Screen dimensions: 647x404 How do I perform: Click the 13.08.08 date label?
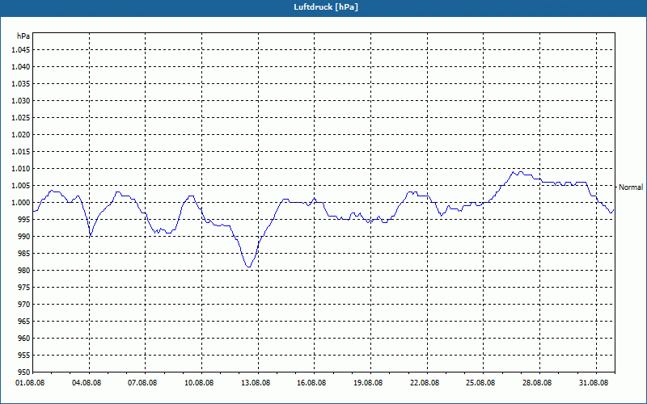click(x=256, y=383)
